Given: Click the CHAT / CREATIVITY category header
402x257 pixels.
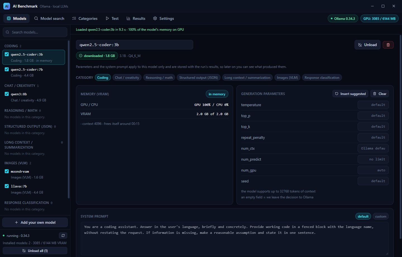Looking at the screenshot, I should click(x=20, y=86).
